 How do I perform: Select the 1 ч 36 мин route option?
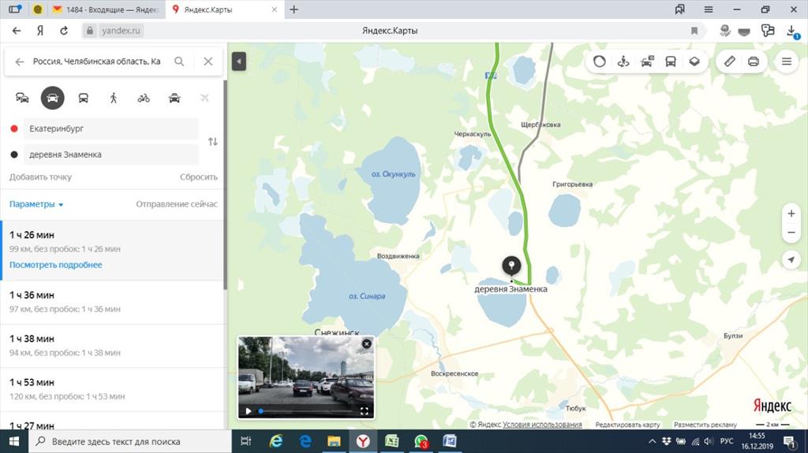tap(112, 303)
